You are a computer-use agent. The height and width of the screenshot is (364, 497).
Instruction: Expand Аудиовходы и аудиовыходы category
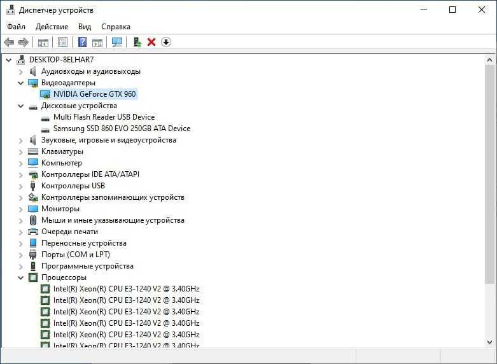pos(21,72)
